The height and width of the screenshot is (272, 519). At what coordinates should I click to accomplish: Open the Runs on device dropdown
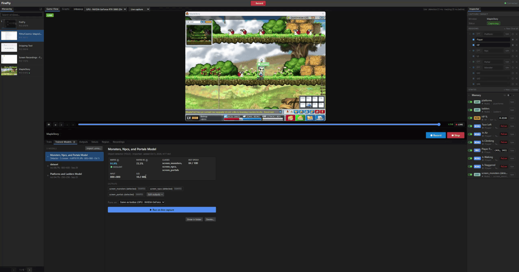142,202
